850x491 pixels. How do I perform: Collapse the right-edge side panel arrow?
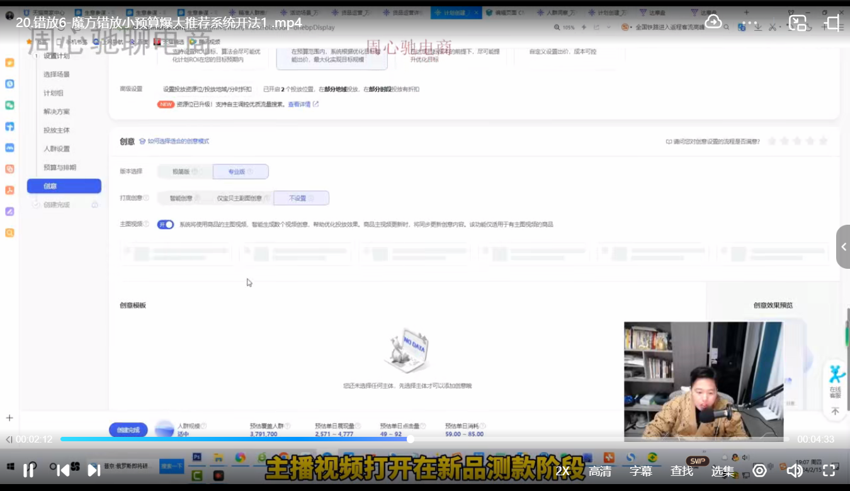click(844, 247)
